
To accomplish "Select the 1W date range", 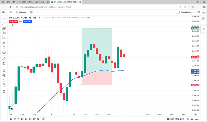I will pyautogui.click(x=34, y=119).
